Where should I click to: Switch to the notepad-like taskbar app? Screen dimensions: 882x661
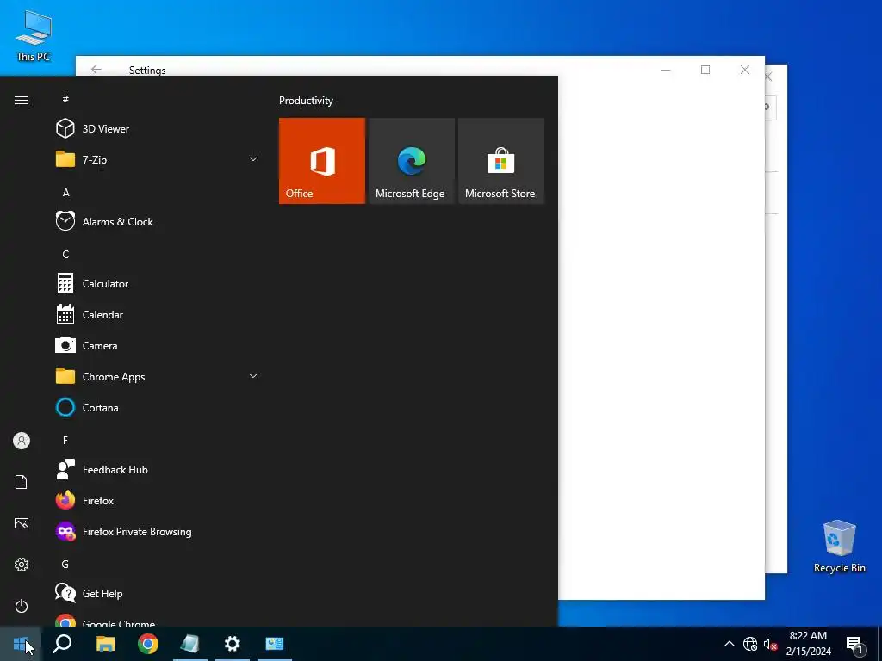[190, 644]
